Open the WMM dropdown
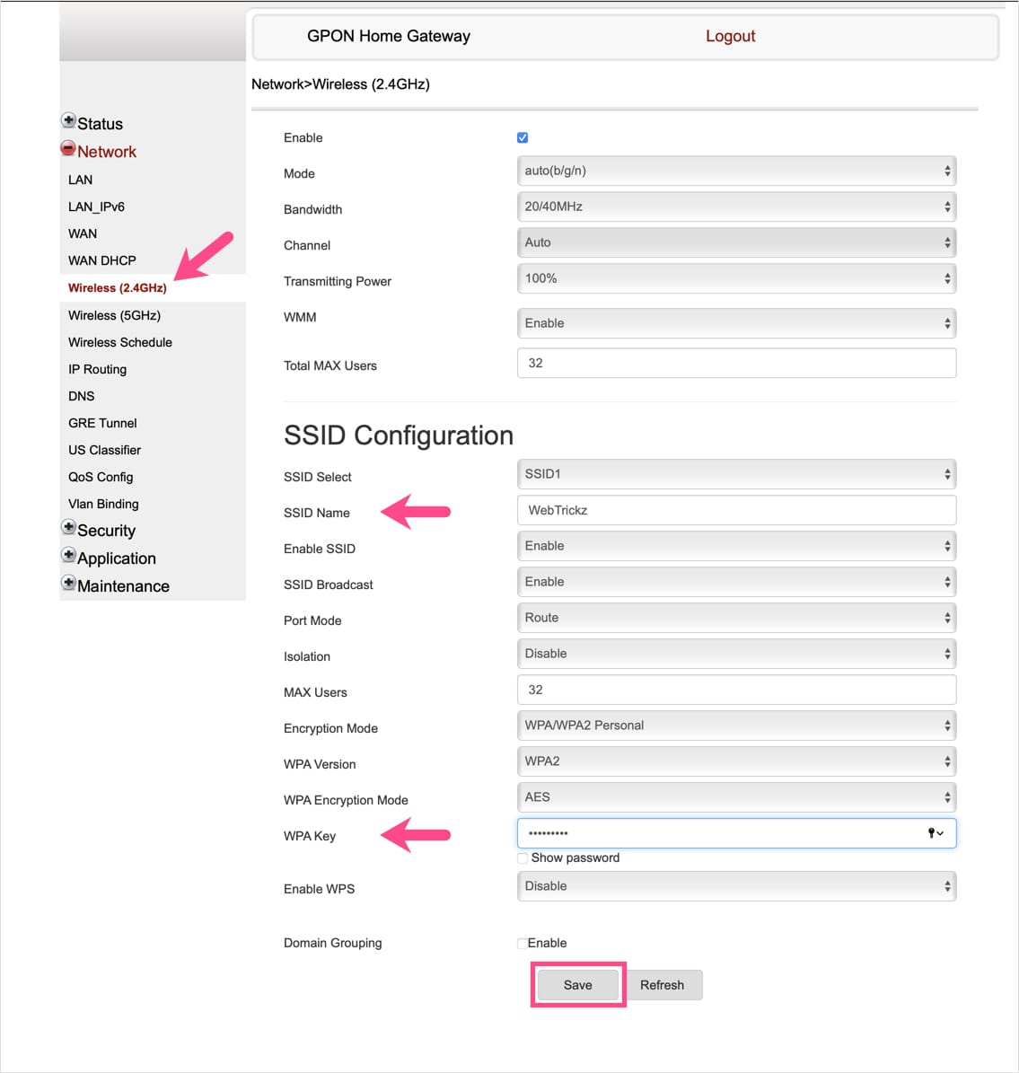 [x=736, y=323]
